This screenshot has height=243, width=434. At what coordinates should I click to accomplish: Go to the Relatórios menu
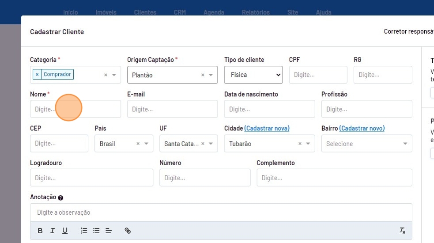click(256, 12)
